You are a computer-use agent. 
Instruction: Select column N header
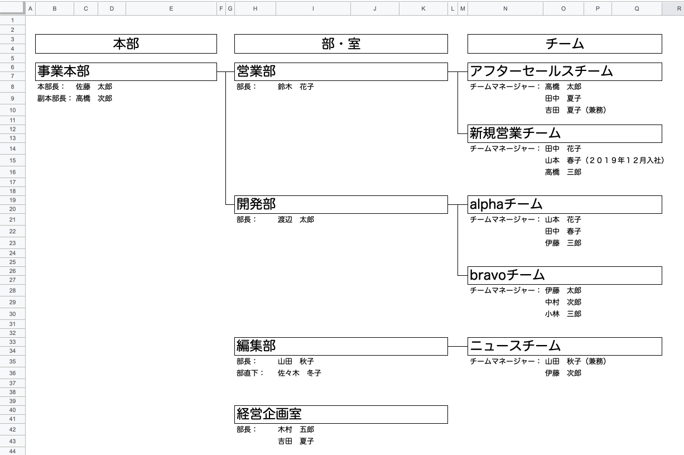(505, 8)
